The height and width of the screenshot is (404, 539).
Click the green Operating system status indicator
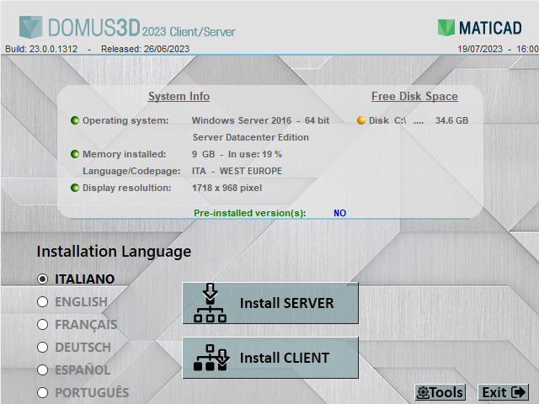(75, 120)
